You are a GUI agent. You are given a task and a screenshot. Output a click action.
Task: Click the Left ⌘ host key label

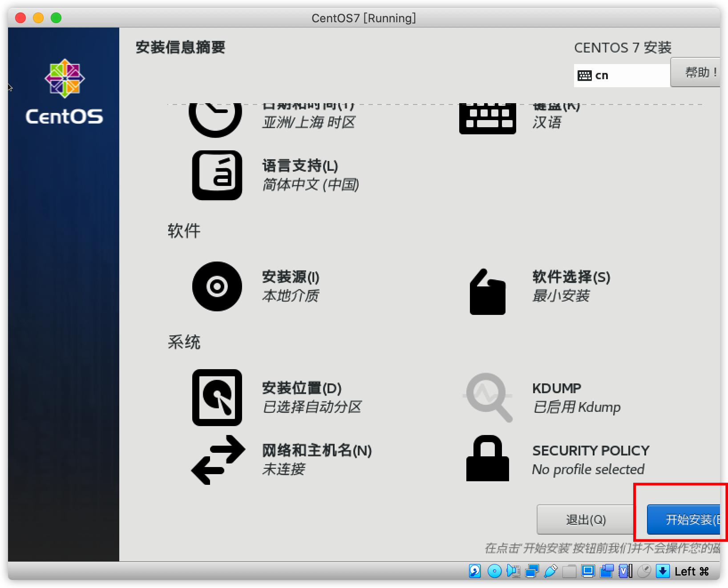click(x=692, y=572)
